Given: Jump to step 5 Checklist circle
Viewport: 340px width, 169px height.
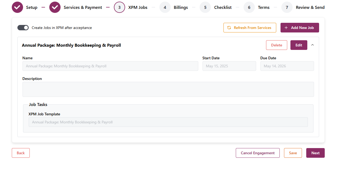Looking at the screenshot, I should (x=205, y=7).
